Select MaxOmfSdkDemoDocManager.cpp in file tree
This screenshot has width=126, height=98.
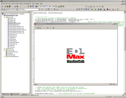pyautogui.click(x=18, y=30)
